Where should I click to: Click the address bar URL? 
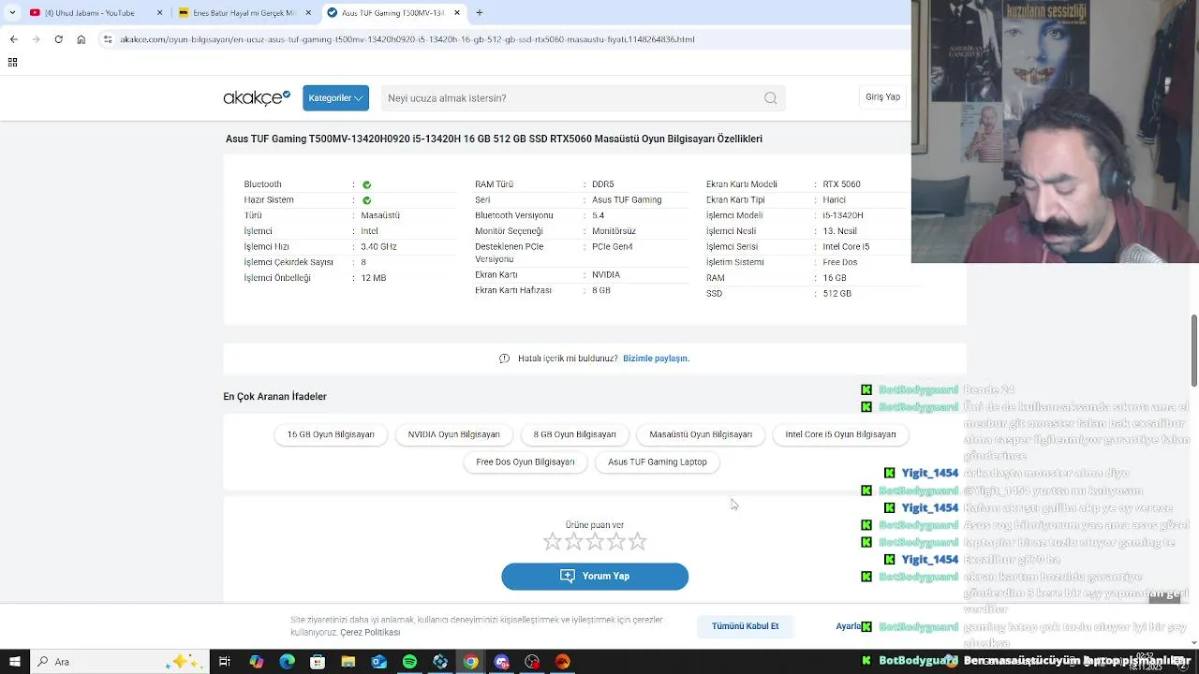[407, 39]
